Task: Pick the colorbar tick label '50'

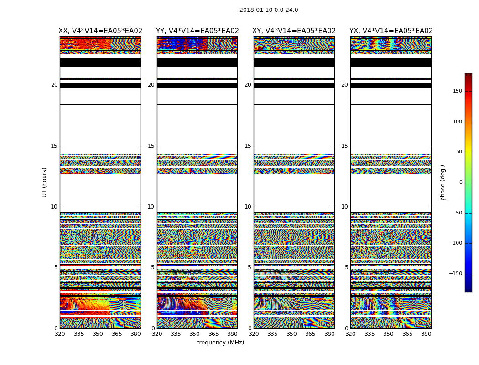Action: tap(459, 152)
